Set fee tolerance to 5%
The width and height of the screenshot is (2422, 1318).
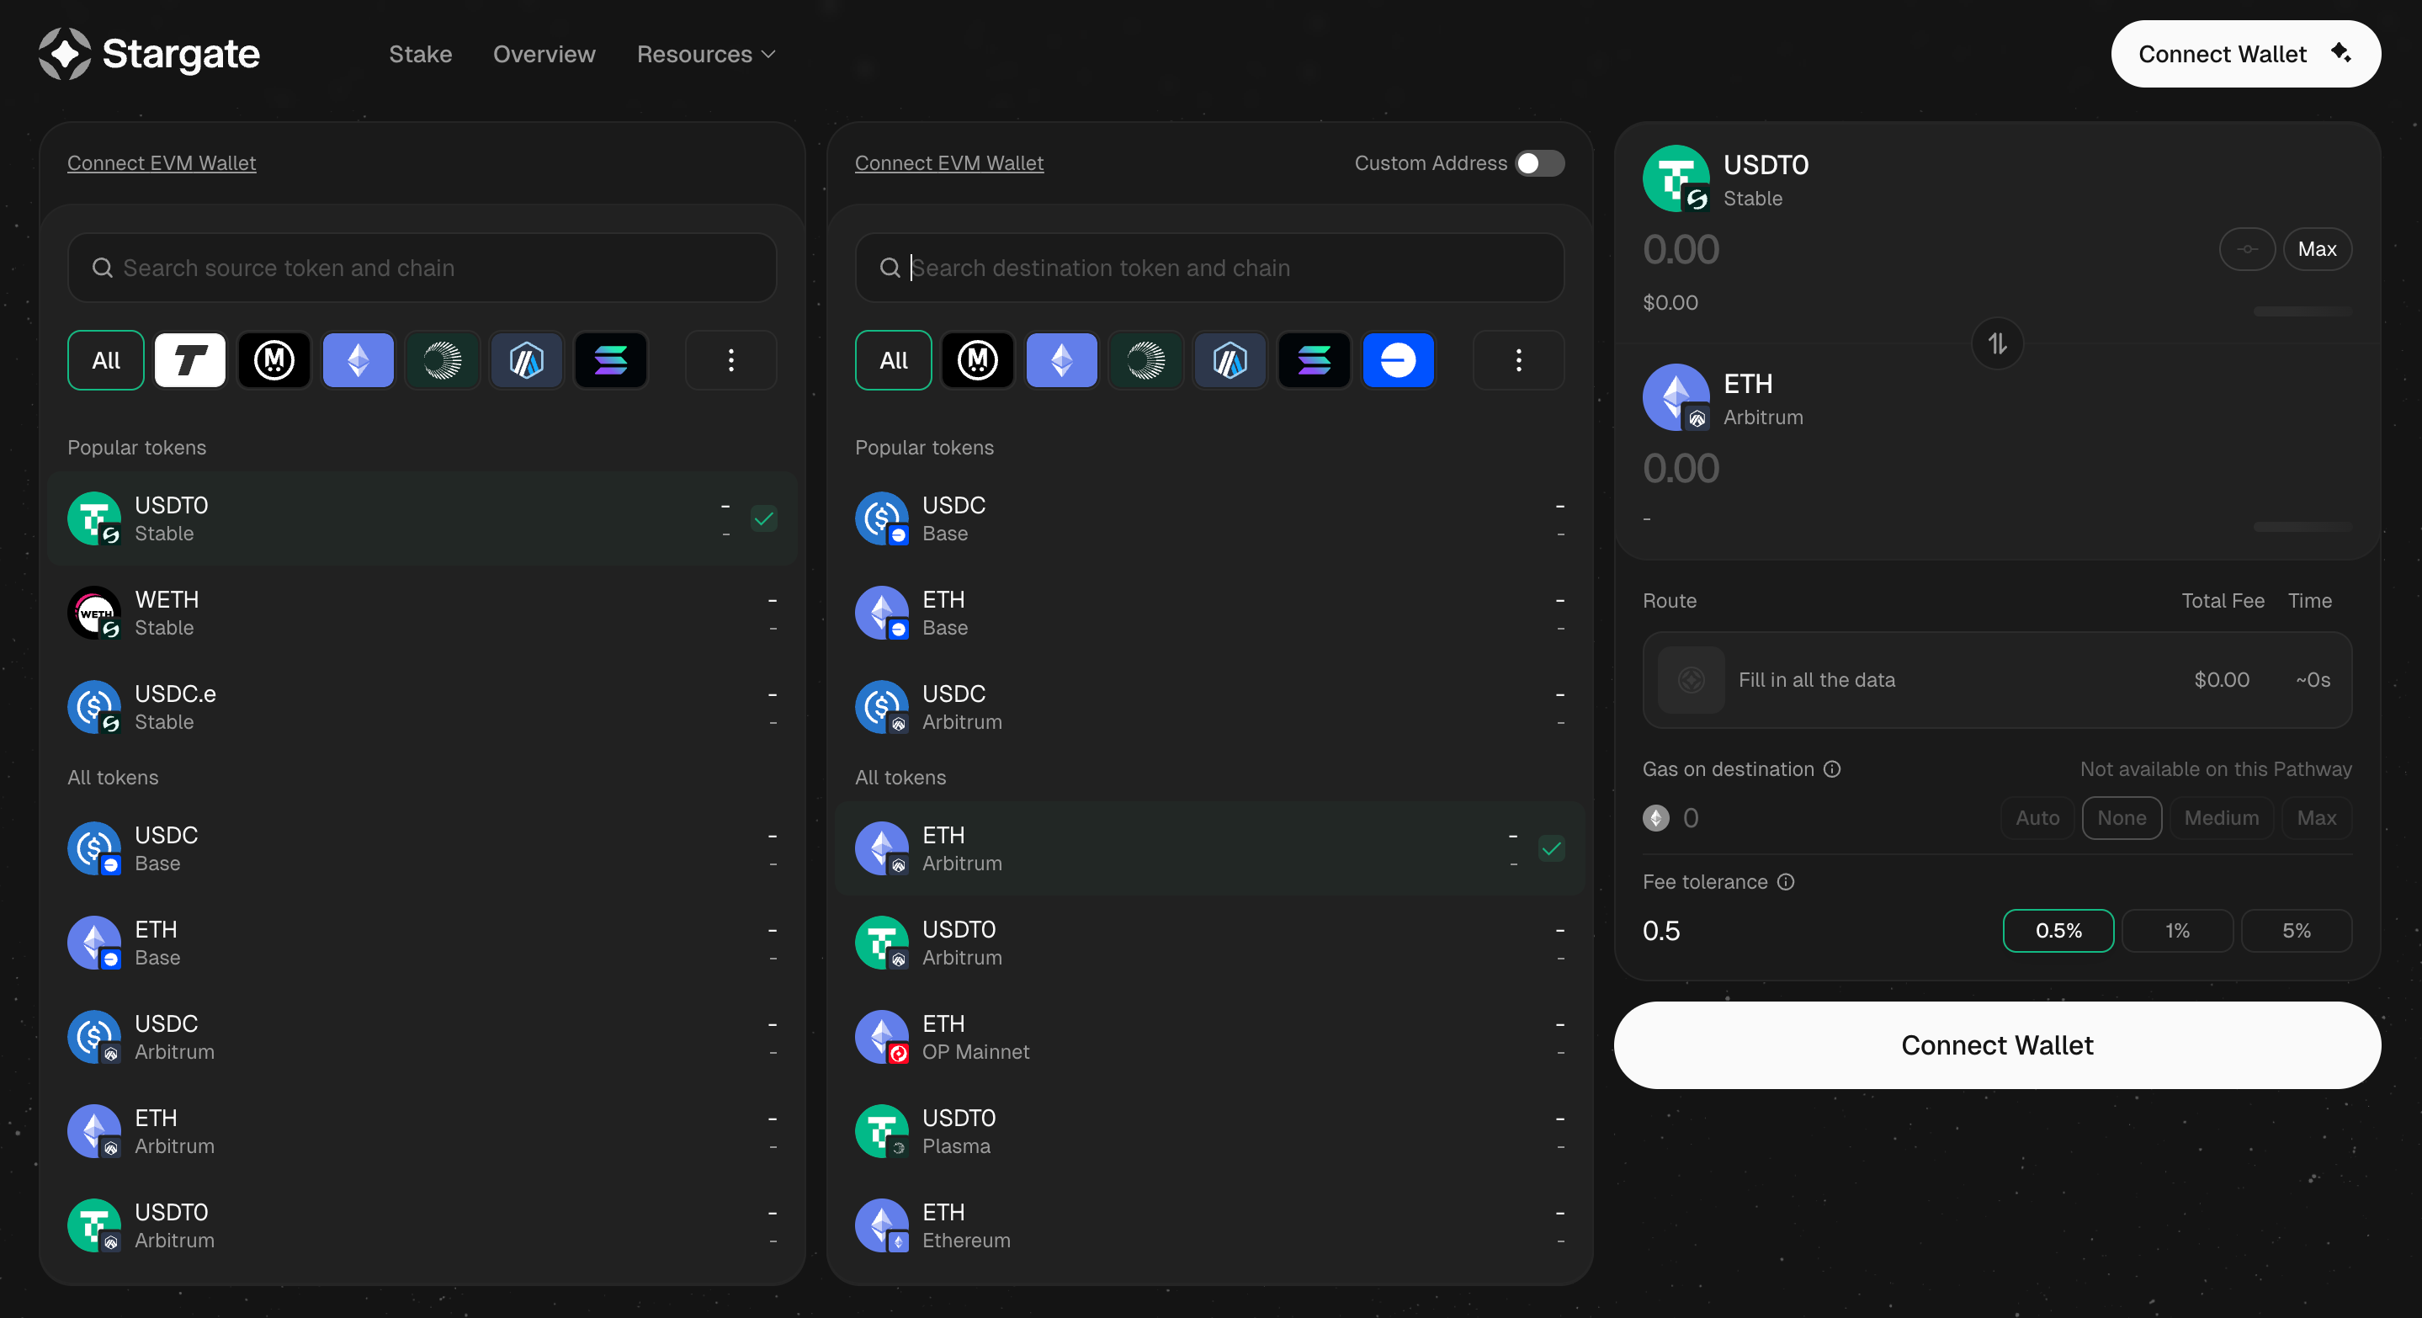[2297, 931]
